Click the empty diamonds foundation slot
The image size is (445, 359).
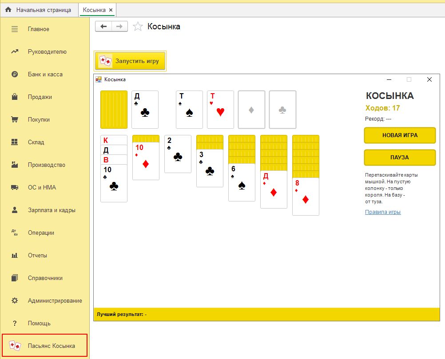point(251,110)
